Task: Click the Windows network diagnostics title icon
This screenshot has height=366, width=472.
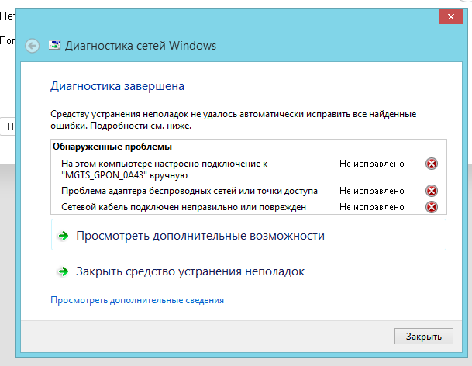Action: (x=54, y=45)
